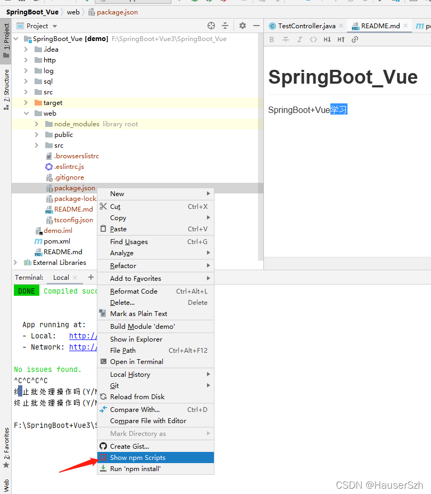This screenshot has height=494, width=431.
Task: Click the Locate/Select Opened File target icon
Action: [x=211, y=26]
